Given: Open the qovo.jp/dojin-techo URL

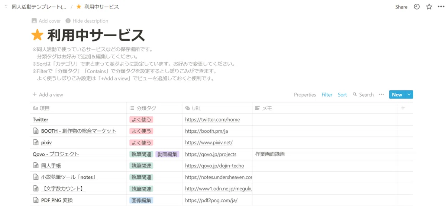Looking at the screenshot, I should point(214,166).
